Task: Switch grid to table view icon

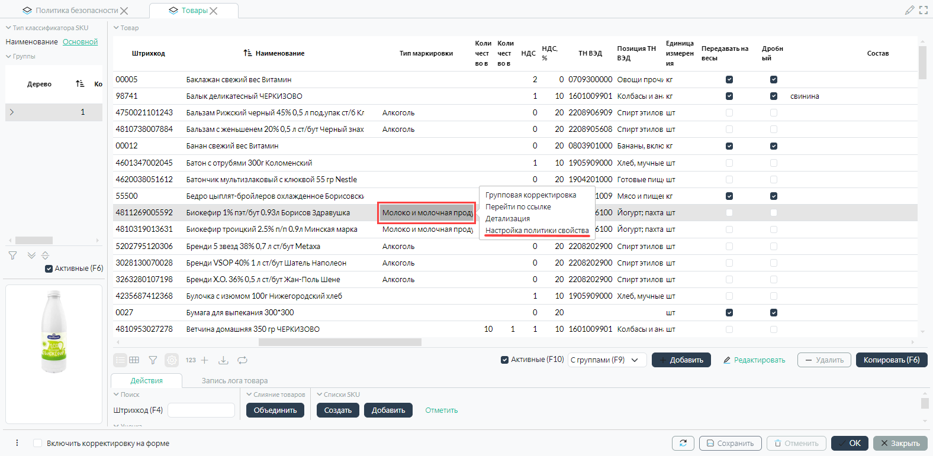Action: [x=134, y=360]
